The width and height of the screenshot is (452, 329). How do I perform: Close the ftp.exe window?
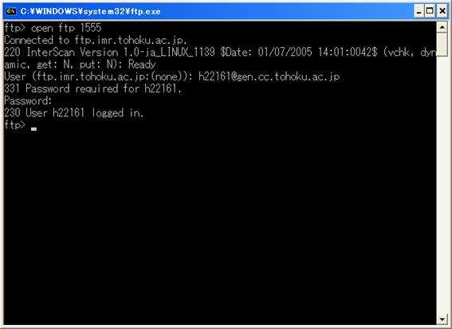[x=442, y=11]
